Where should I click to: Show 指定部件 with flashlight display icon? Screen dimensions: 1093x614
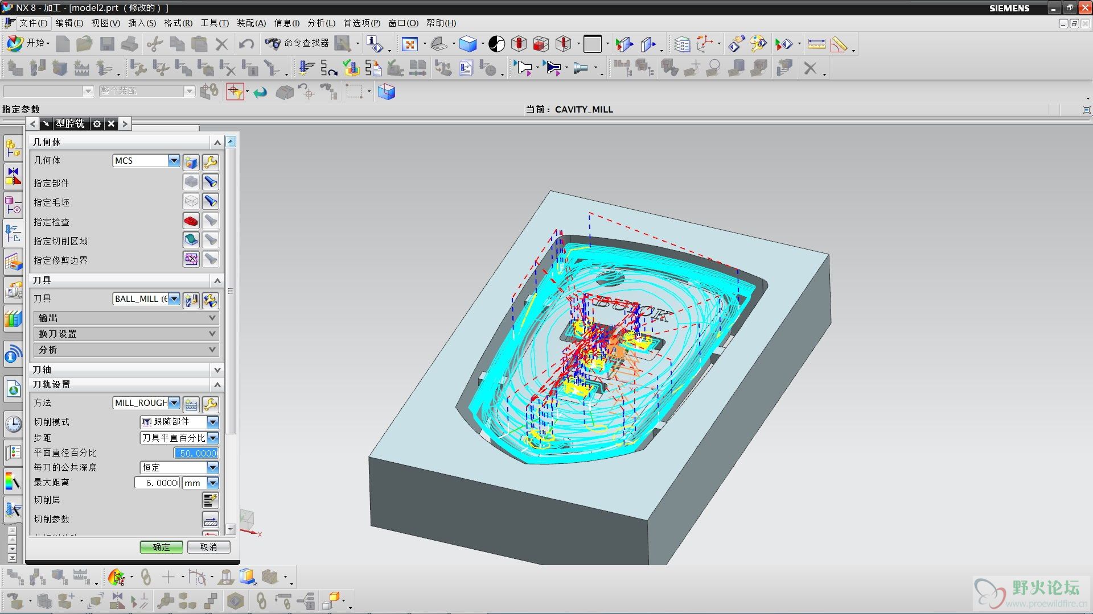211,182
